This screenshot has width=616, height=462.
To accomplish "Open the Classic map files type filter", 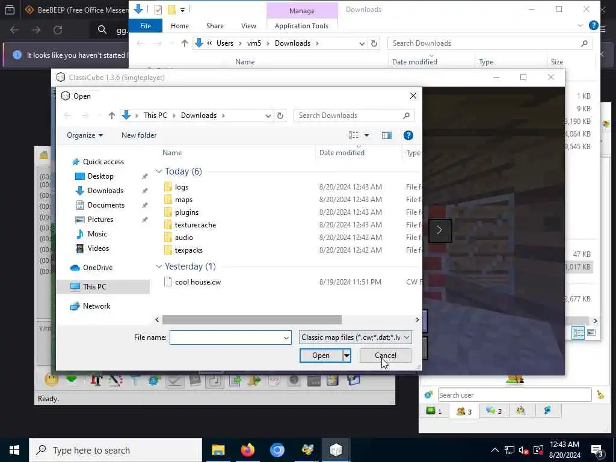I will point(355,337).
